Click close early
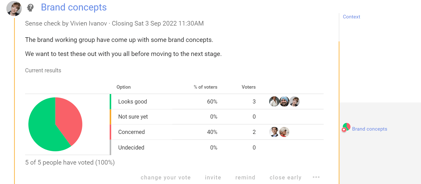This screenshot has width=421, height=184. coord(286,177)
